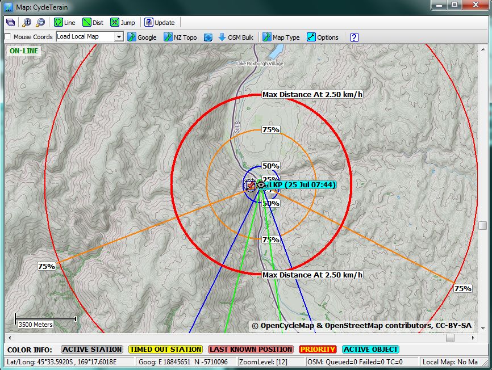Click the lower Max Distance At 2.50 km/h label

312,275
